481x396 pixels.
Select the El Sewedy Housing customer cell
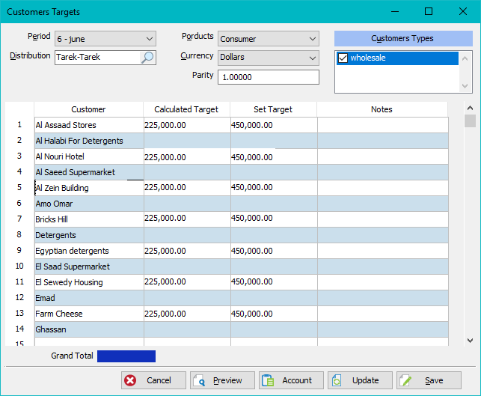click(x=89, y=282)
